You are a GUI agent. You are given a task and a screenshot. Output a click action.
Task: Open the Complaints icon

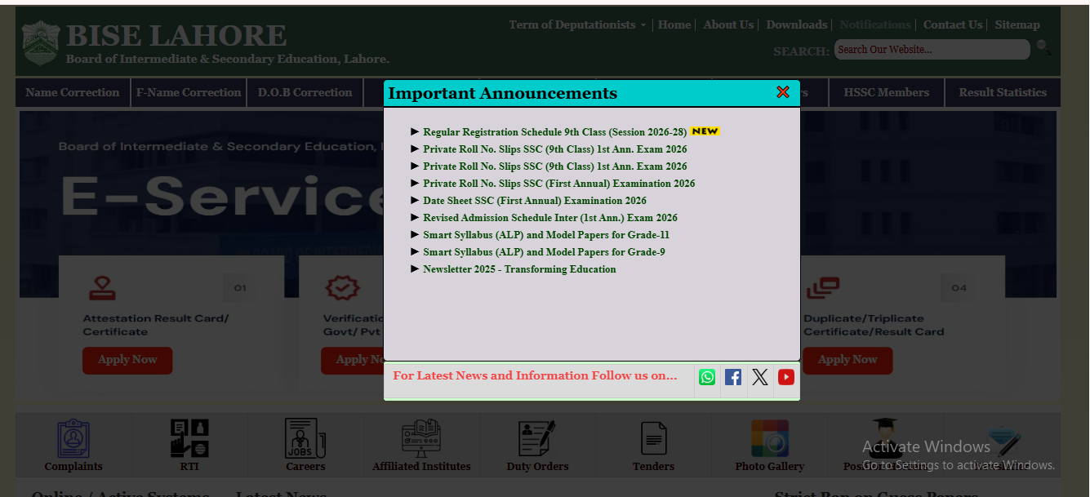coord(73,438)
